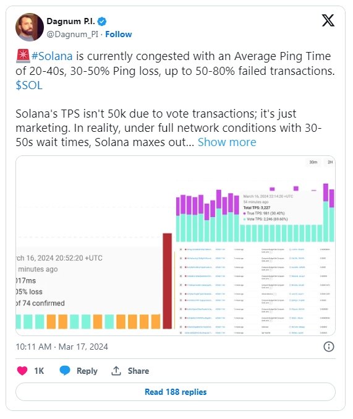Open the @Dagnum_PI handle
Screen dimensions: 353x419
pyautogui.click(x=72, y=35)
